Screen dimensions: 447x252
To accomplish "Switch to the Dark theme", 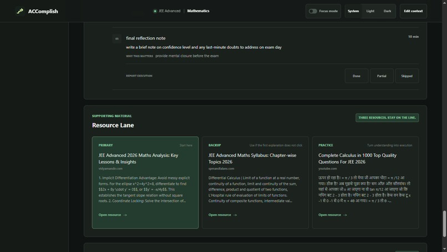I will click(387, 11).
